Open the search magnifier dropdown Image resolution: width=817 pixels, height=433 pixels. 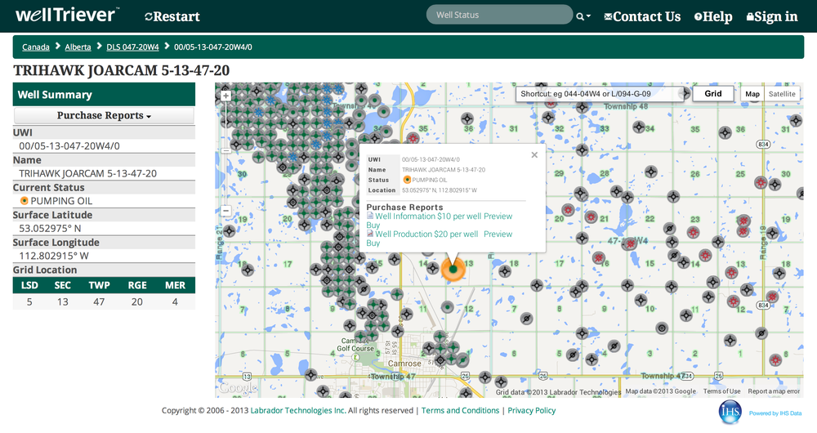point(583,16)
